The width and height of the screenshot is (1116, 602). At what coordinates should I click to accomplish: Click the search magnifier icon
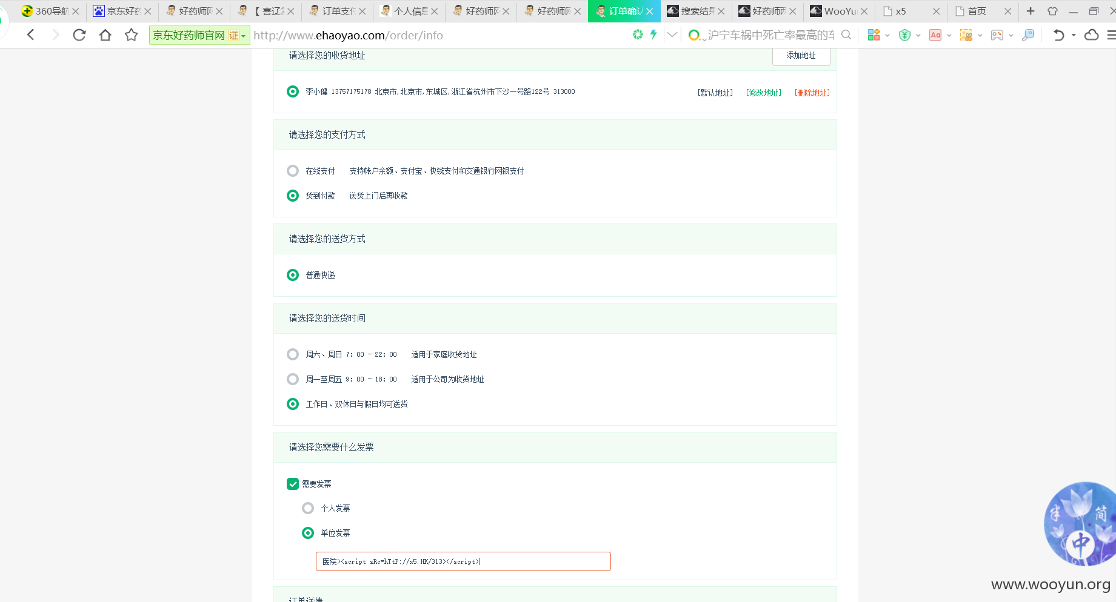(847, 35)
